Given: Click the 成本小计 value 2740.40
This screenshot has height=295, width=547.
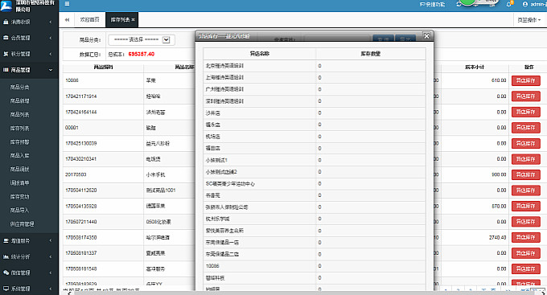Looking at the screenshot, I should [497, 237].
